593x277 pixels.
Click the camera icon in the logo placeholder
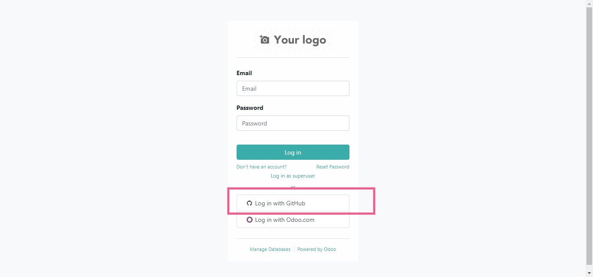(x=264, y=40)
